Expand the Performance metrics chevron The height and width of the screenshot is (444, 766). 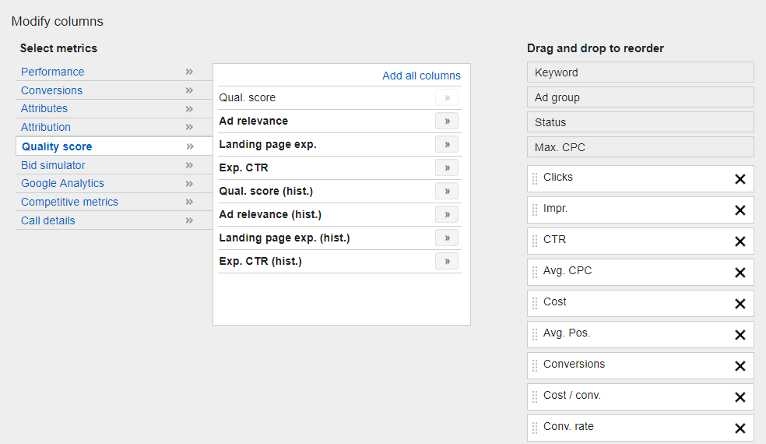click(189, 72)
